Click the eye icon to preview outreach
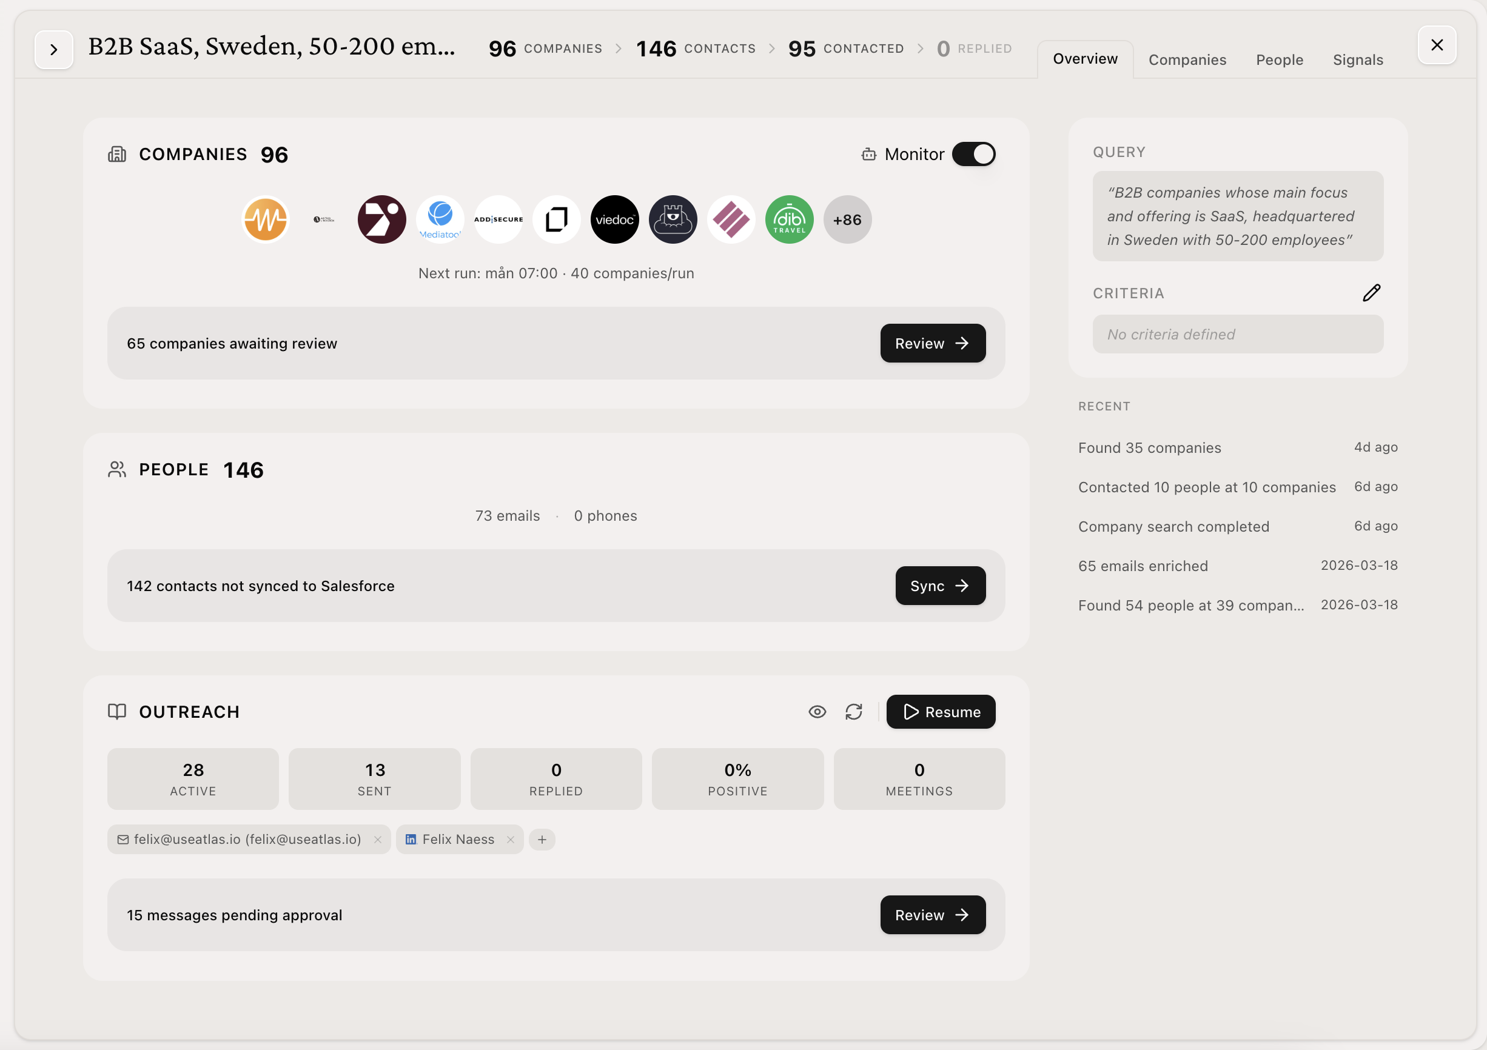This screenshot has height=1050, width=1487. 817,712
